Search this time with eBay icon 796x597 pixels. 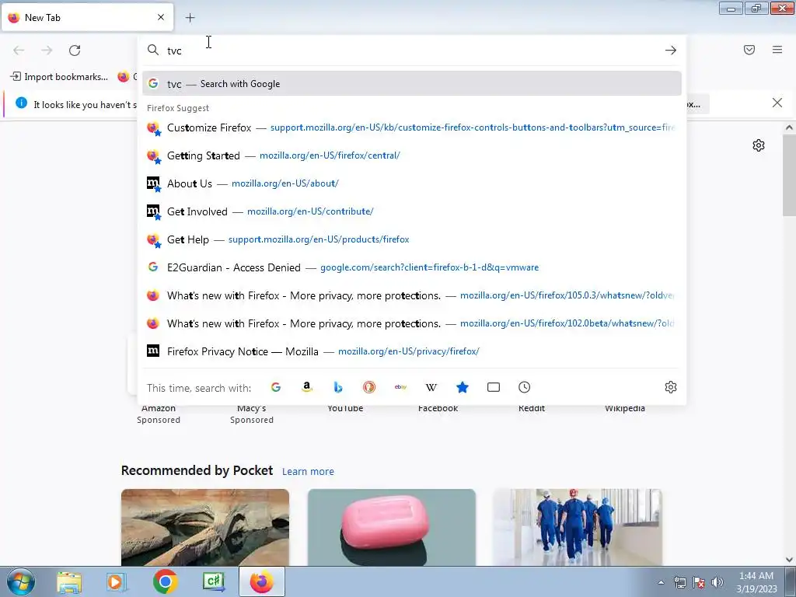pos(400,387)
